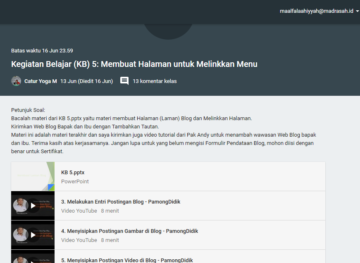
Task: Click the Video YouTube 8 menit label under video 3
Action: (90, 211)
